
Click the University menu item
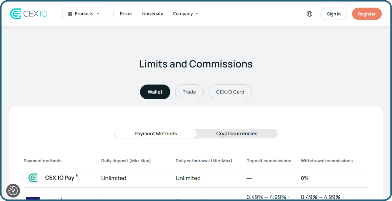point(153,14)
